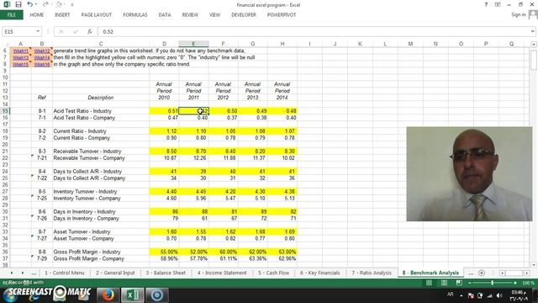Screen dimensions: 538x303
Task: Click the Ribbon Display Options icon
Action: (x=498, y=4)
